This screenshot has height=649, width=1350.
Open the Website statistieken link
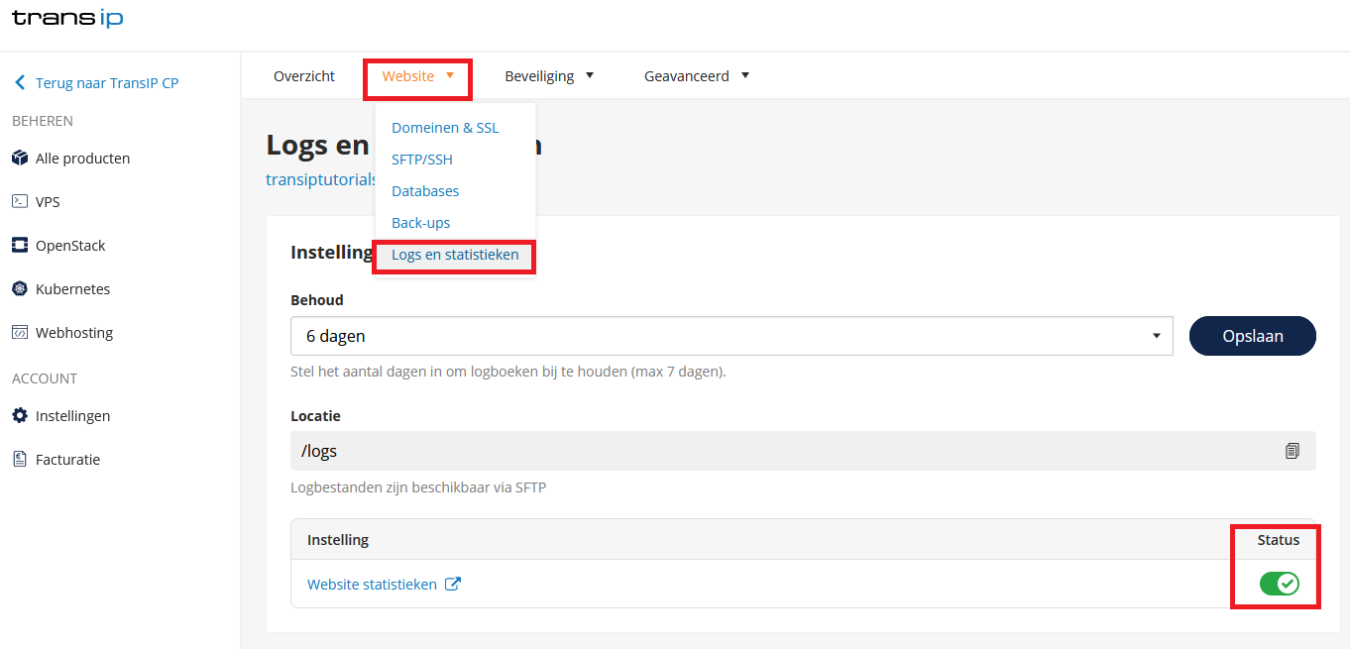click(x=372, y=585)
